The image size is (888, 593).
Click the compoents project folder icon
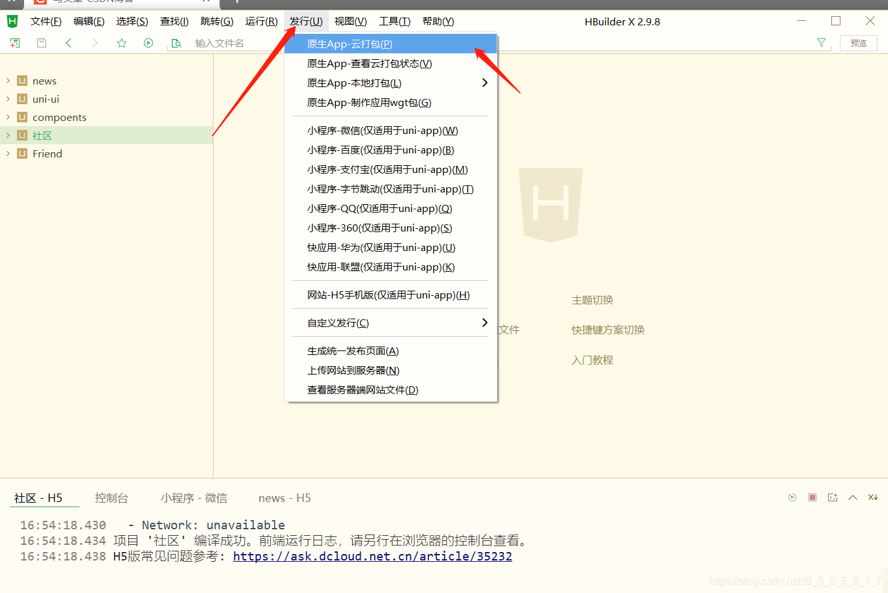click(x=22, y=117)
